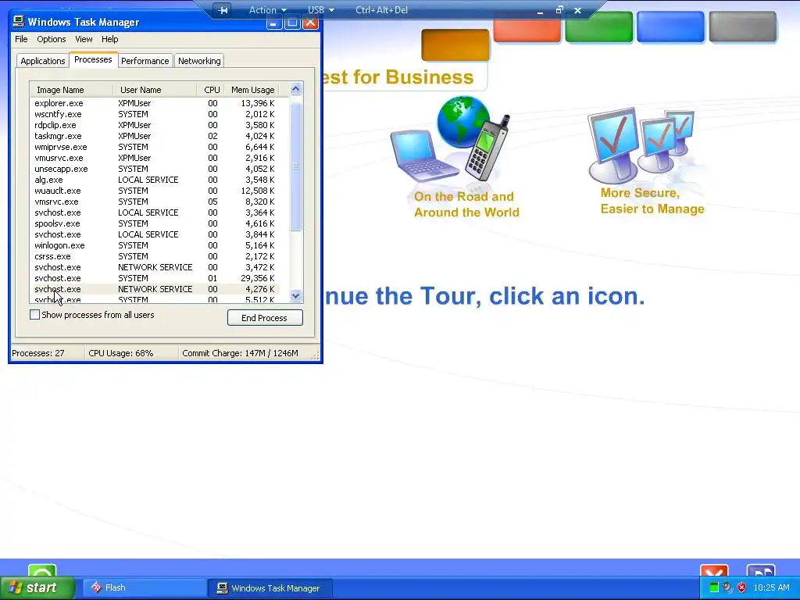Click the red X tour exit icon
This screenshot has height=600, width=800.
click(714, 571)
